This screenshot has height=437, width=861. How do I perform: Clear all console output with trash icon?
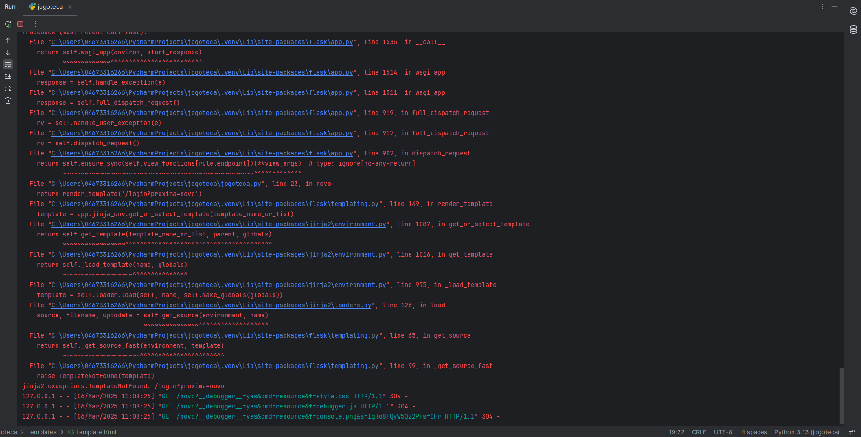pyautogui.click(x=8, y=100)
